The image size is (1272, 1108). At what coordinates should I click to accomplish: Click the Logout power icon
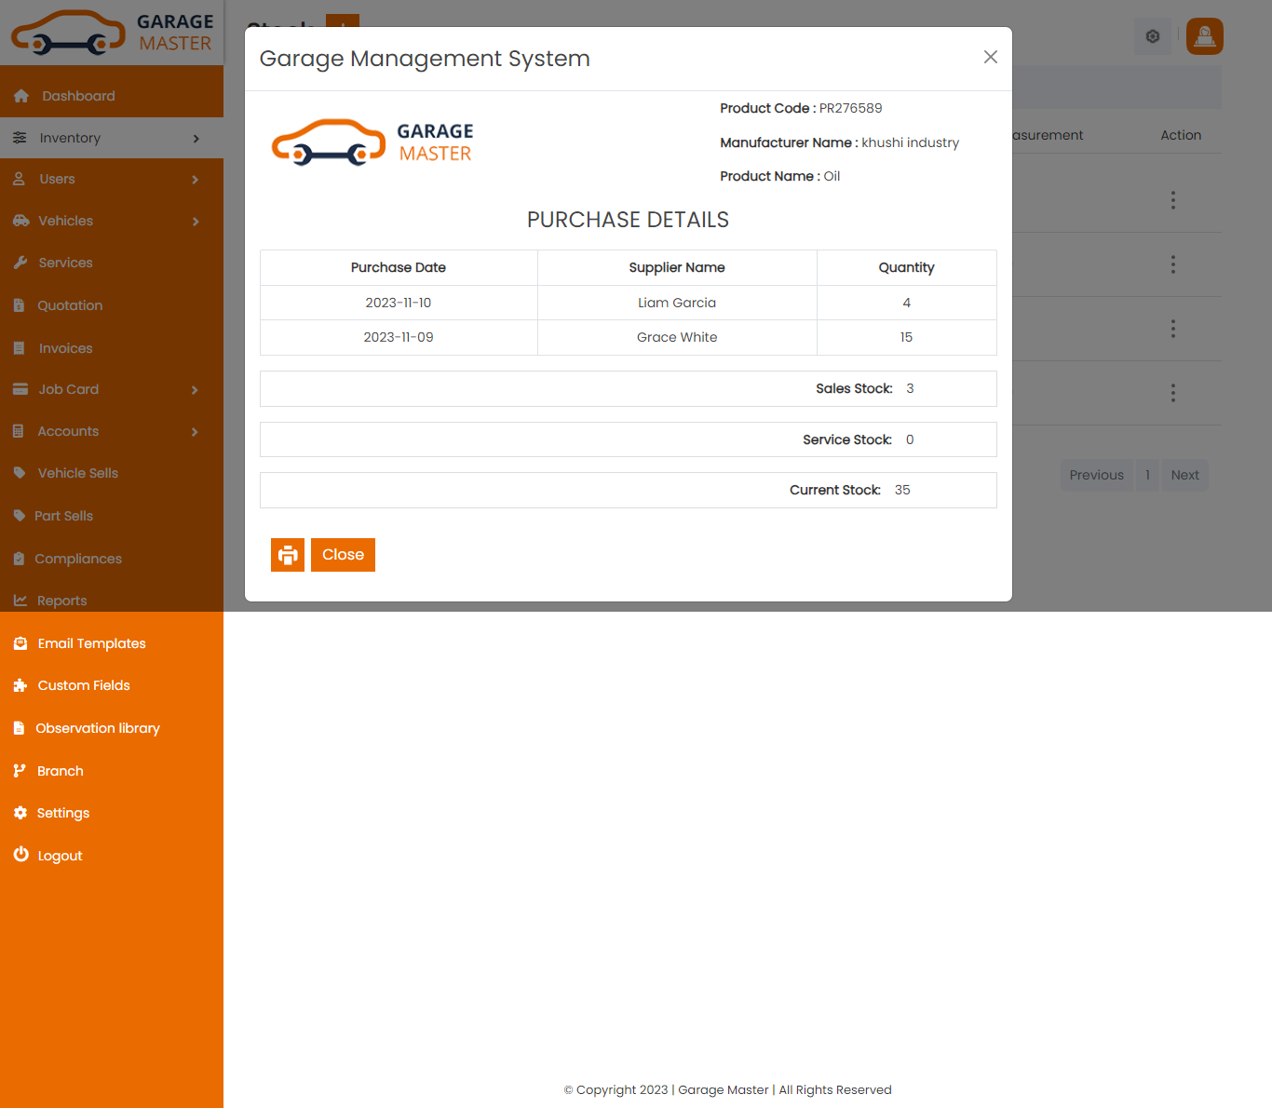pos(20,855)
